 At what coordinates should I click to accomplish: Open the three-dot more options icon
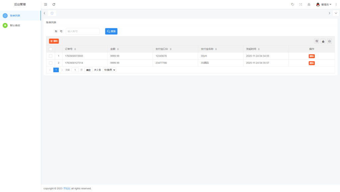tap(336, 4)
